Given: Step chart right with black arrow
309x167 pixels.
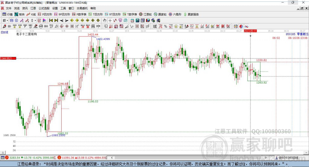Looking at the screenshot, I should (67, 20).
